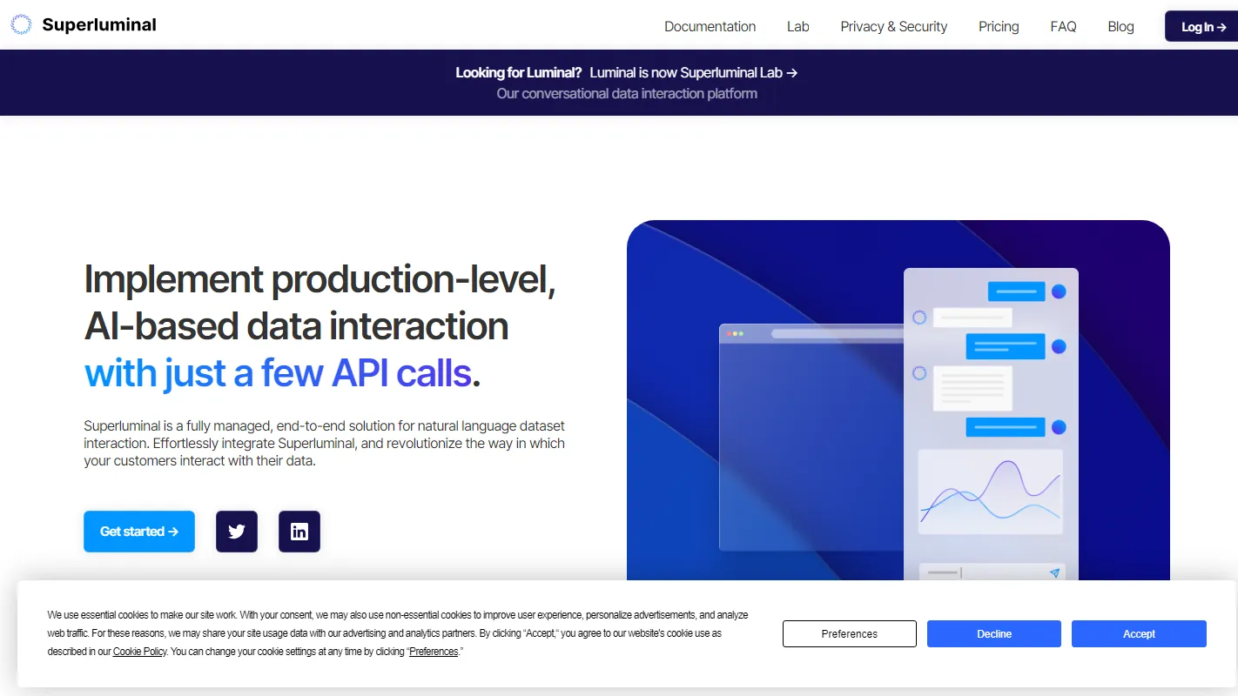Click the send arrow icon in illustration
1238x696 pixels.
click(x=1054, y=572)
